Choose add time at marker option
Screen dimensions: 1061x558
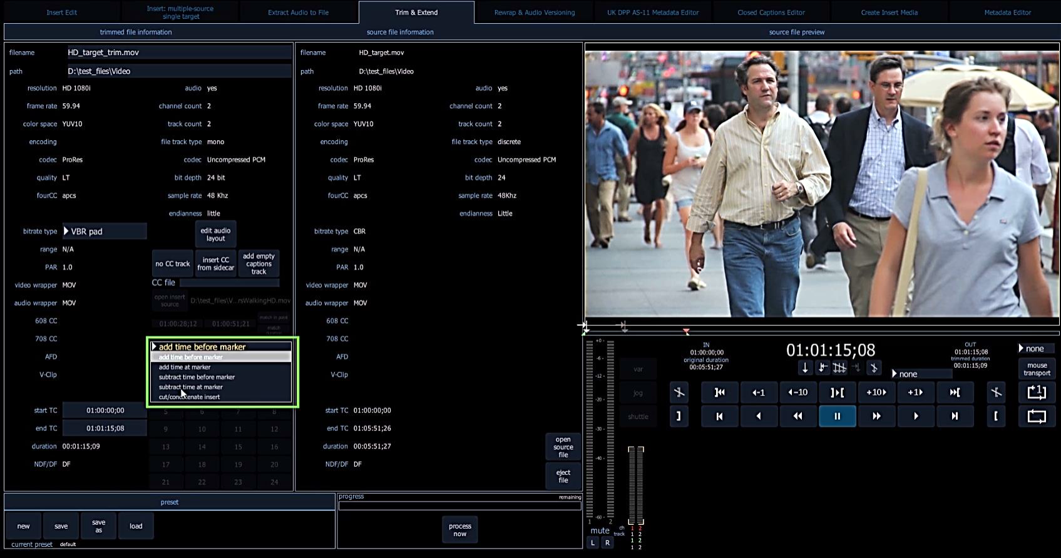click(x=221, y=367)
